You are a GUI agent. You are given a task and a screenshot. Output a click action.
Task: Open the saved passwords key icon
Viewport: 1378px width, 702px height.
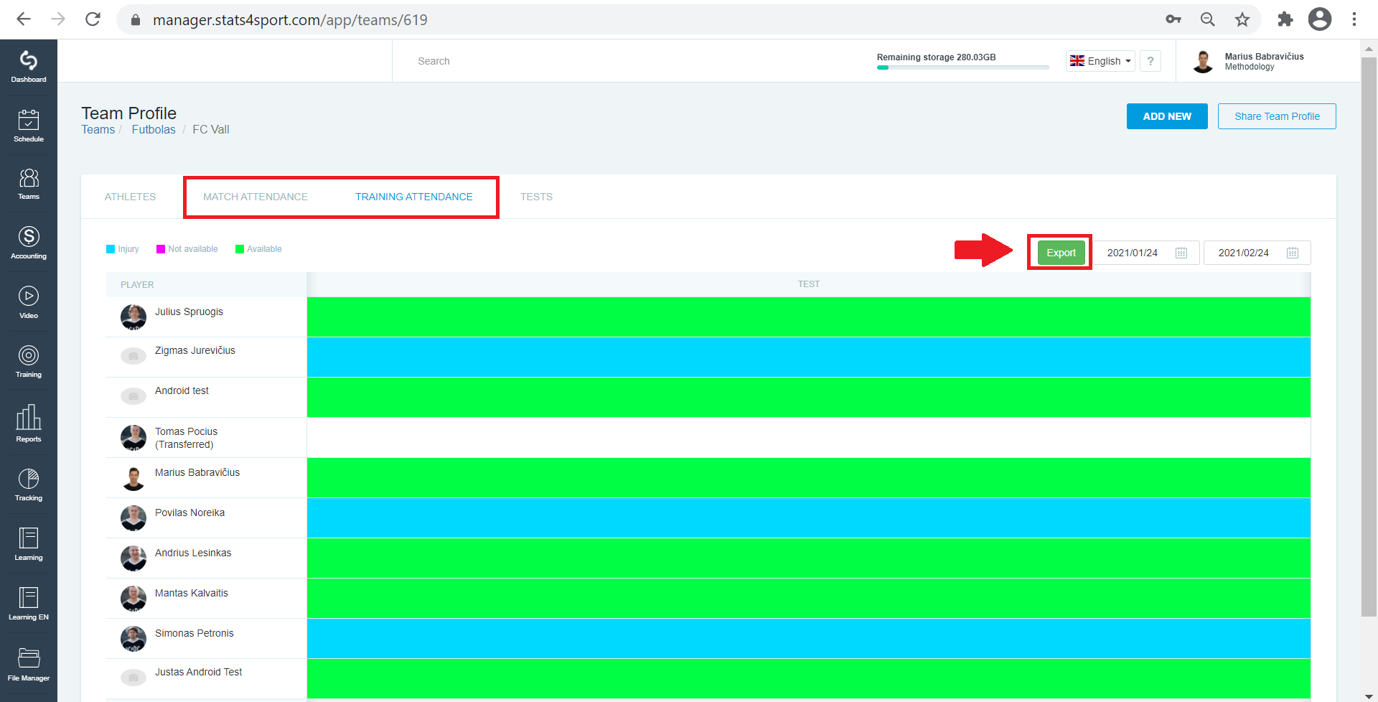click(x=1173, y=19)
